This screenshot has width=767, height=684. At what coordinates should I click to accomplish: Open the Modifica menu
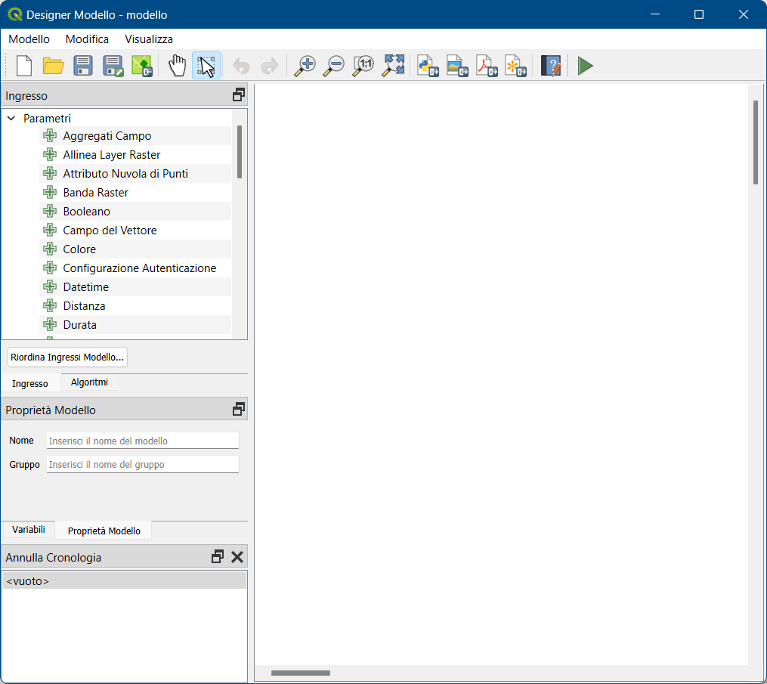87,39
